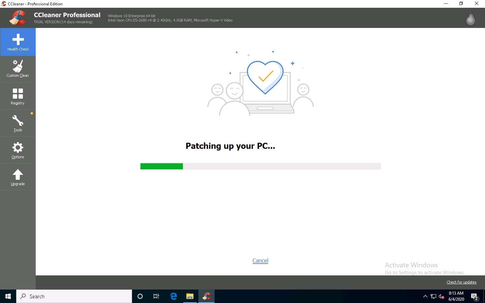Click the CCleaner Professional title text
The image size is (485, 303).
tap(67, 15)
